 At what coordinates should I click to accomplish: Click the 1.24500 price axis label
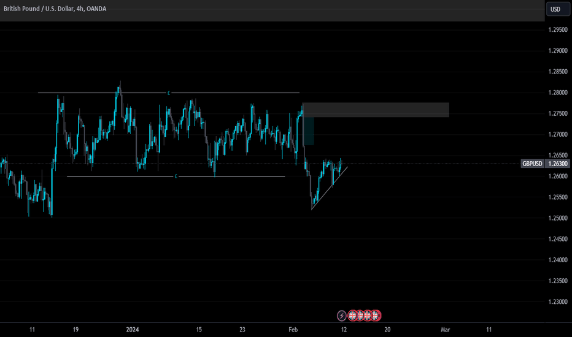[558, 239]
